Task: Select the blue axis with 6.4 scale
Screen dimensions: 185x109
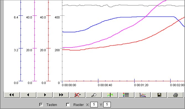Action: point(21,40)
